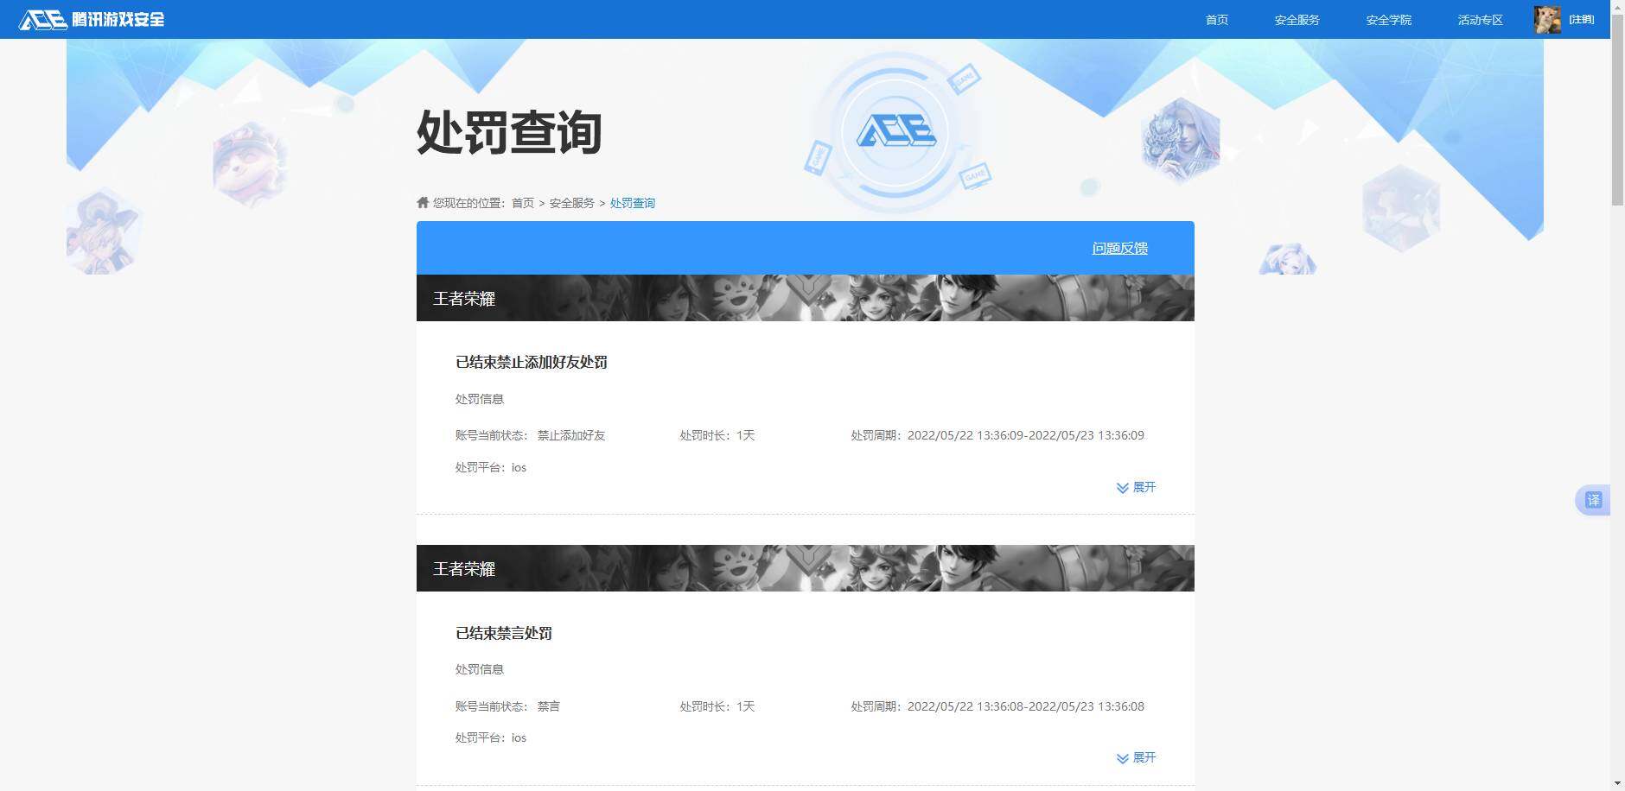The width and height of the screenshot is (1625, 791).
Task: Select 安全服务 in the top navigation
Action: (1296, 19)
